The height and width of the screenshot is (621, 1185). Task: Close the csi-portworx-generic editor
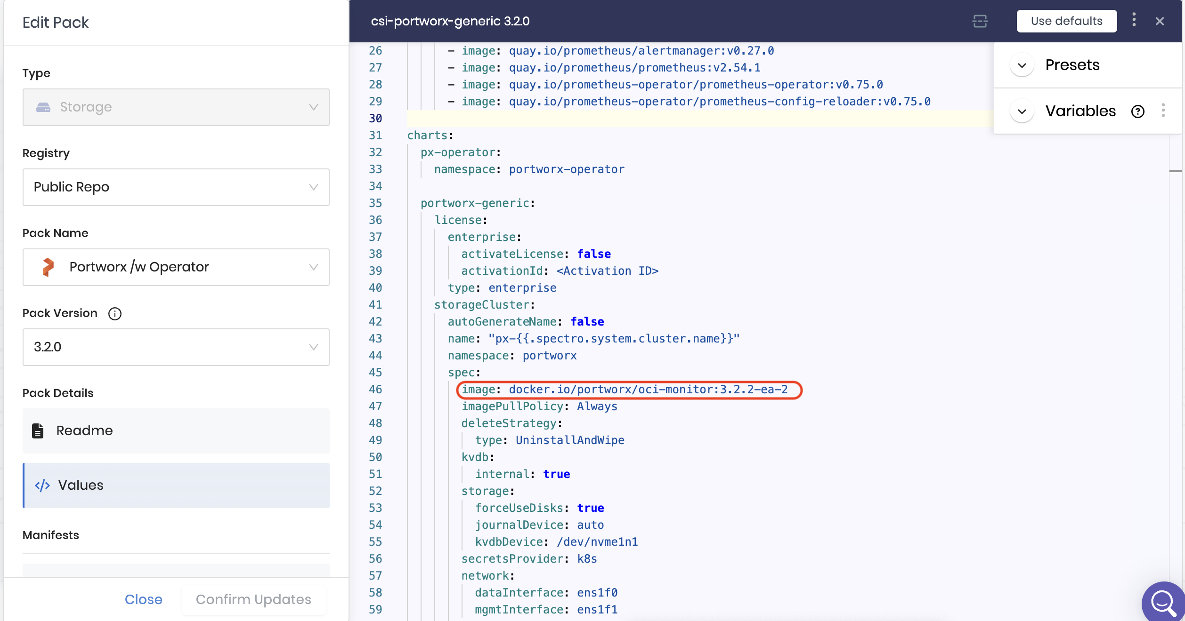(x=1160, y=21)
